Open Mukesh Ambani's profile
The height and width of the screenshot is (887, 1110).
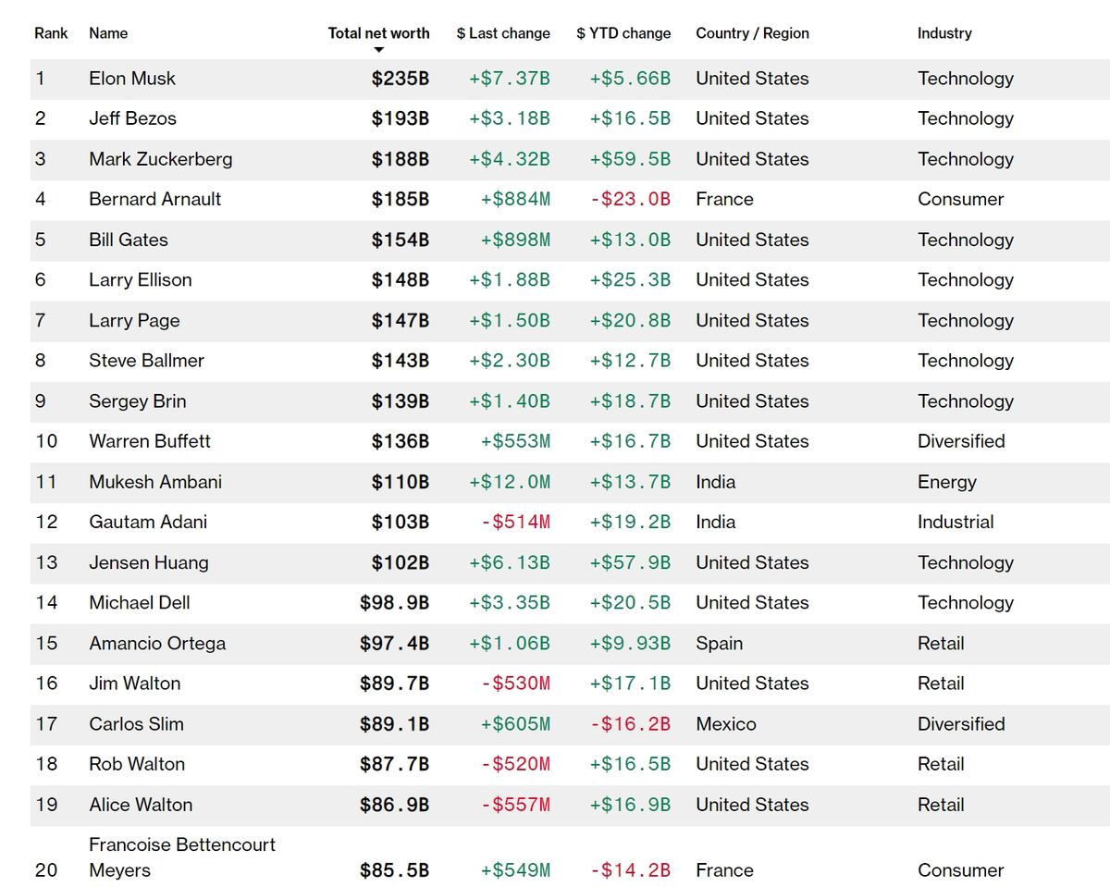coord(155,482)
